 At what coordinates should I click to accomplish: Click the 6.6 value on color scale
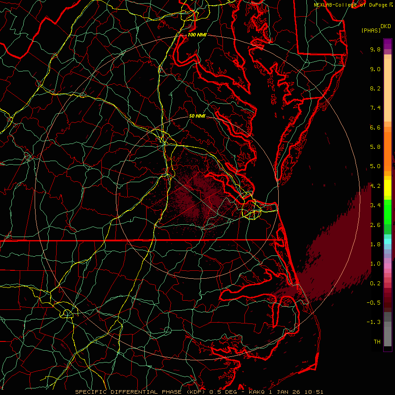[375, 127]
